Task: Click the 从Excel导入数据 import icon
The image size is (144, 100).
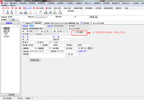Action: (91, 23)
